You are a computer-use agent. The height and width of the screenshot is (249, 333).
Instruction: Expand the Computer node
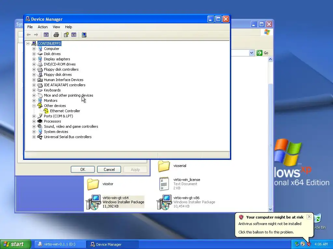(34, 49)
